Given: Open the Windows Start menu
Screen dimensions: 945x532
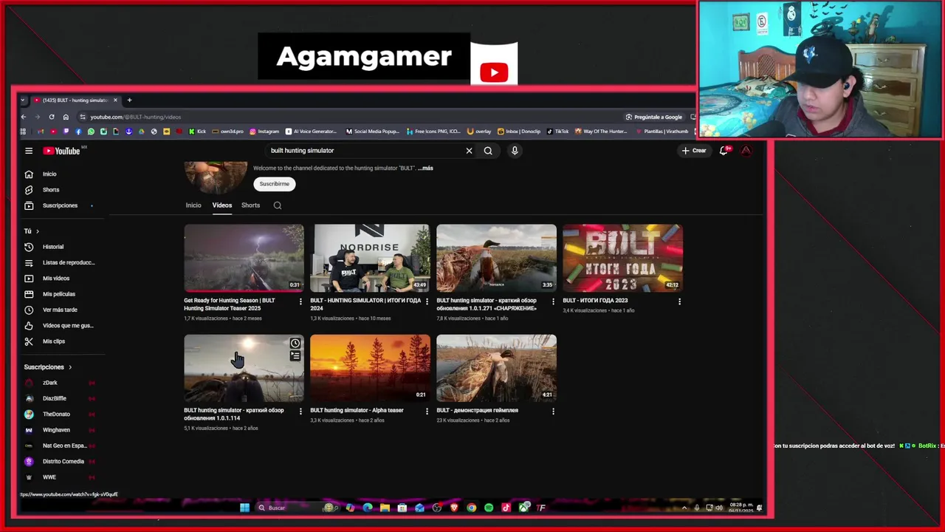Looking at the screenshot, I should [244, 508].
